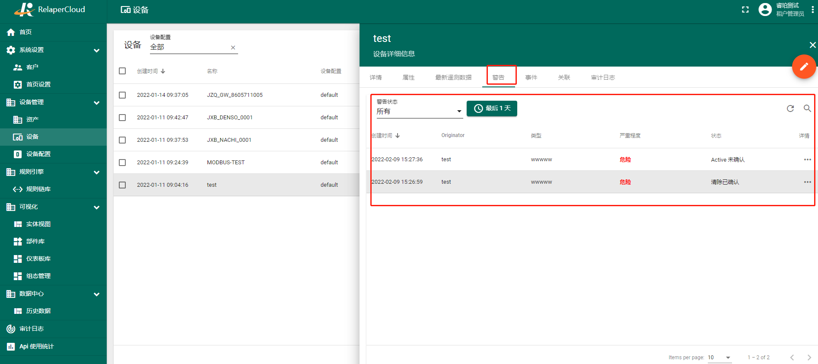Click the 资产 domain icon
Image resolution: width=818 pixels, height=364 pixels.
coord(18,119)
